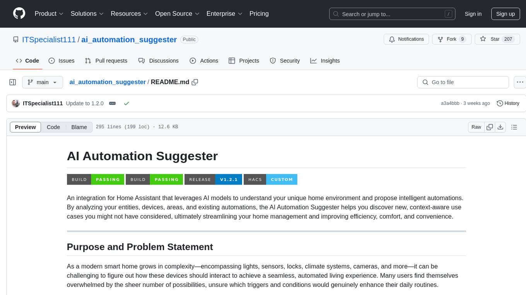Switch to the Code tab

(27, 61)
